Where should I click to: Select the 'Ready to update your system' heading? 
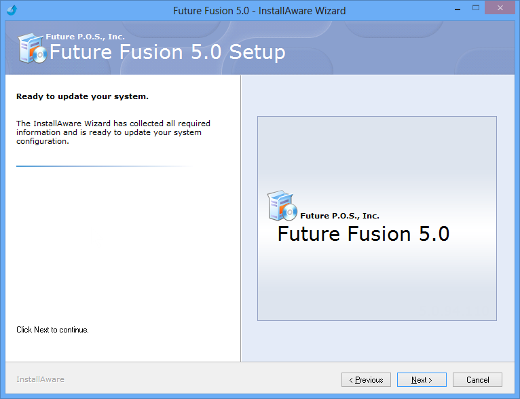pyautogui.click(x=83, y=96)
